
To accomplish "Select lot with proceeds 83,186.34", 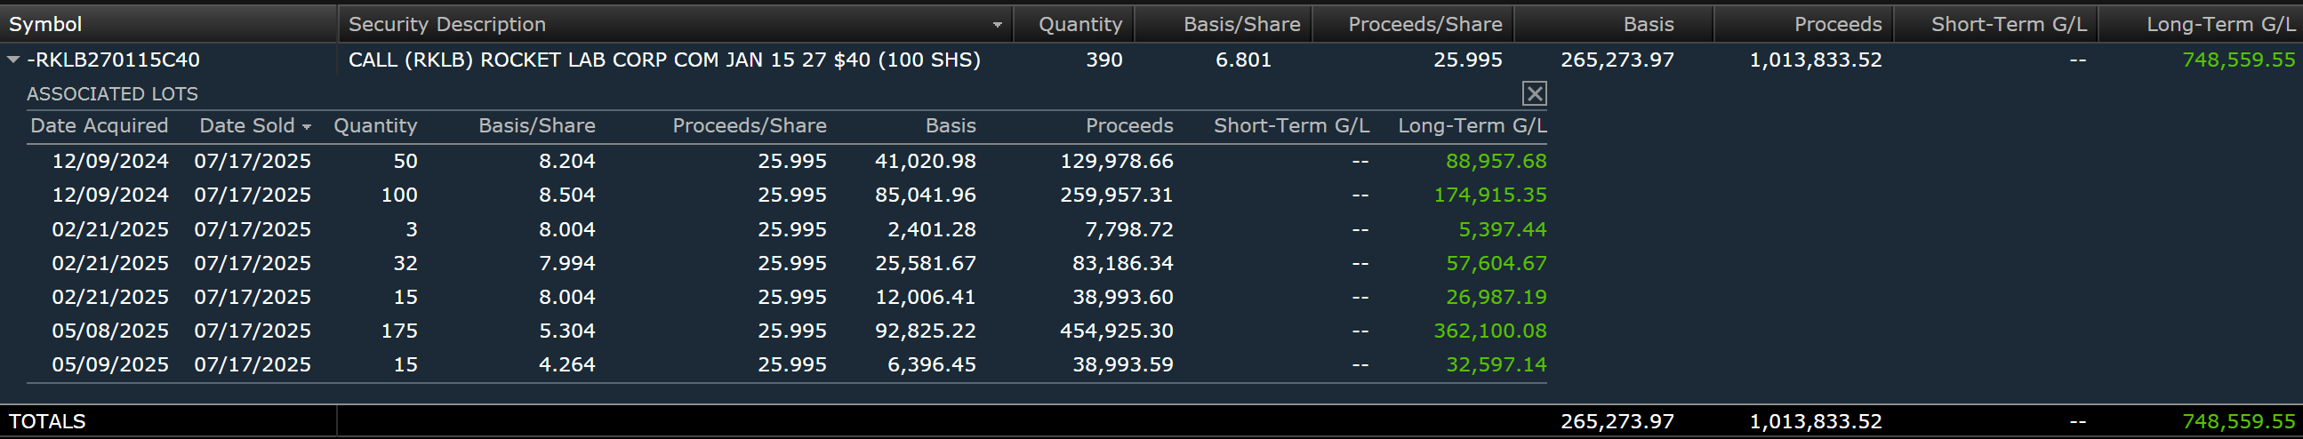I will 787,263.
